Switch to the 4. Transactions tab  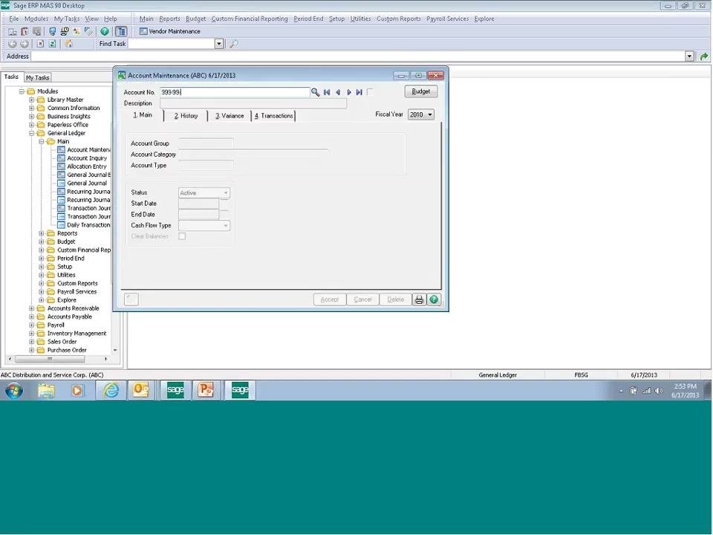click(x=274, y=116)
